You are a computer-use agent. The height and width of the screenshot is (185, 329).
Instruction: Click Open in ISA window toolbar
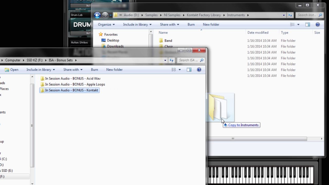(12, 70)
